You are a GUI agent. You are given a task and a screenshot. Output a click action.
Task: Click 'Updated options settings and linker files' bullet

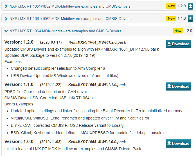[97, 111]
